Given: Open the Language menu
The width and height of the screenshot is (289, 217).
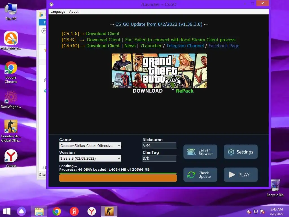Looking at the screenshot, I should pyautogui.click(x=58, y=12).
